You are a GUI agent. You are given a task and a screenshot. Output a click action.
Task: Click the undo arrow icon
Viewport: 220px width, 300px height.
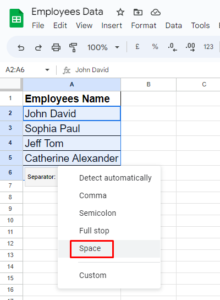point(21,47)
